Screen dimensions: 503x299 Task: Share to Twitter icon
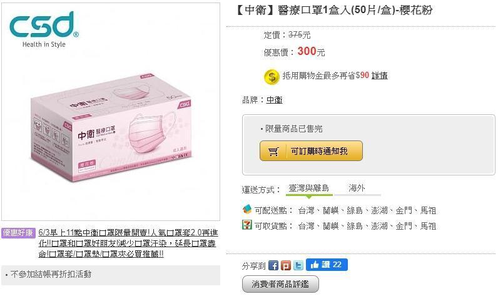tap(298, 265)
